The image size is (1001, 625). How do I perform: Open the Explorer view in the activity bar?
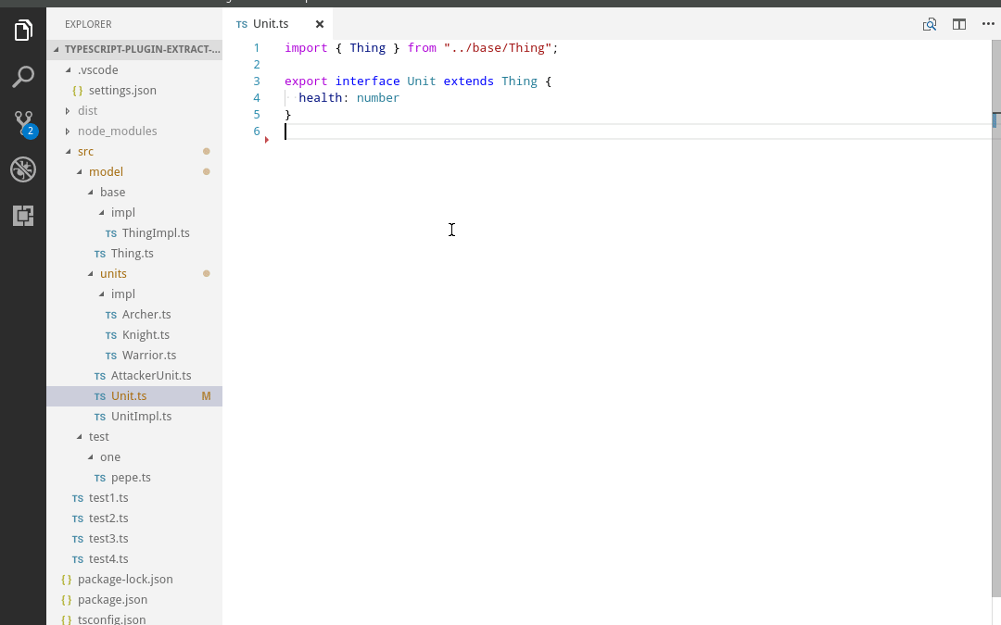[23, 30]
